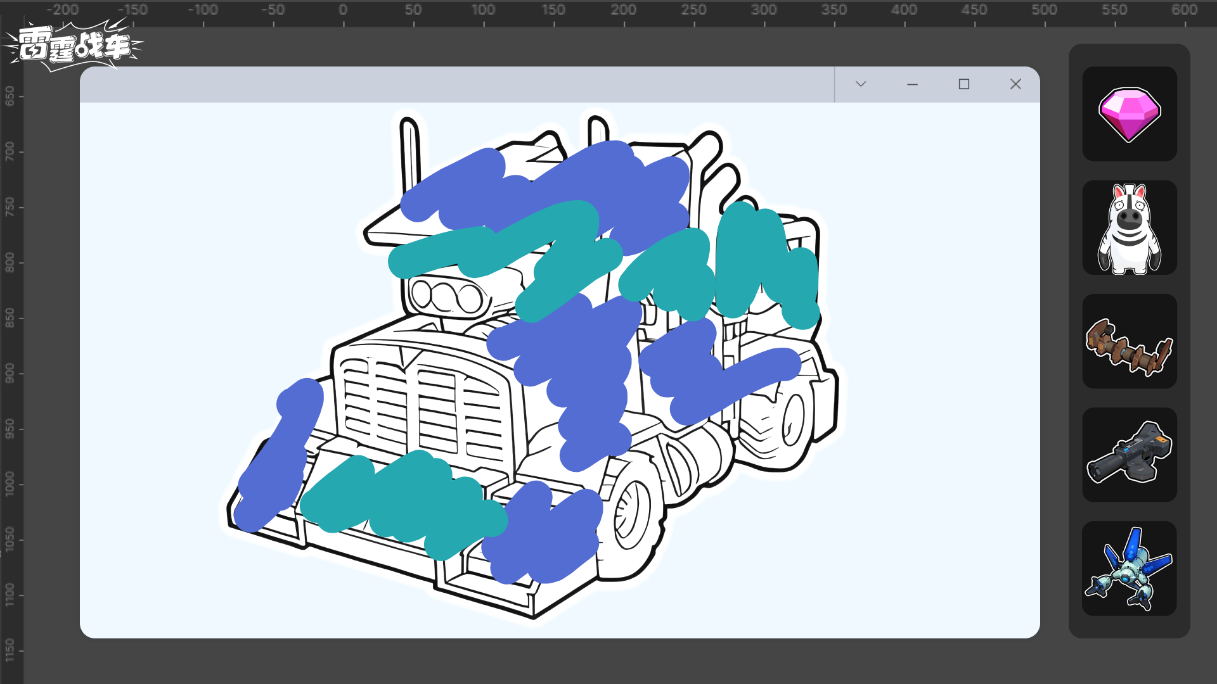This screenshot has height=684, width=1217.
Task: Close the truck drawing window
Action: [1015, 84]
